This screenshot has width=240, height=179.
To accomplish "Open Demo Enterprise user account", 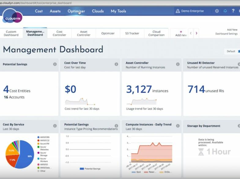I will click(190, 11).
